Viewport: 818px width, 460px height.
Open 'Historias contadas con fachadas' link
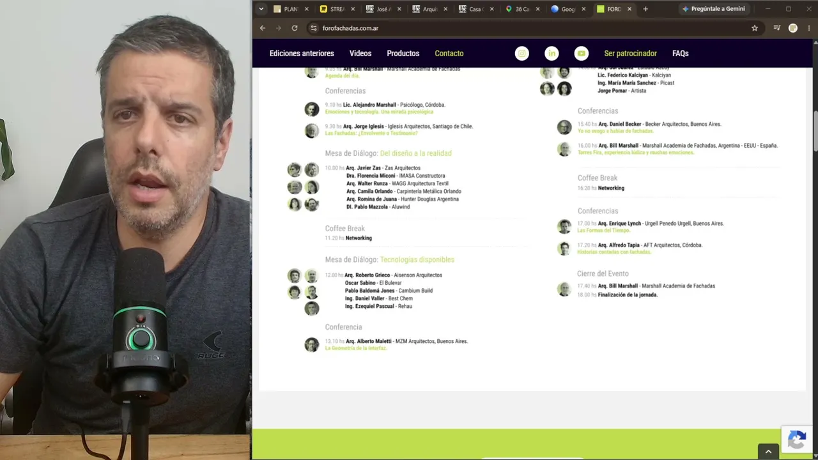614,252
